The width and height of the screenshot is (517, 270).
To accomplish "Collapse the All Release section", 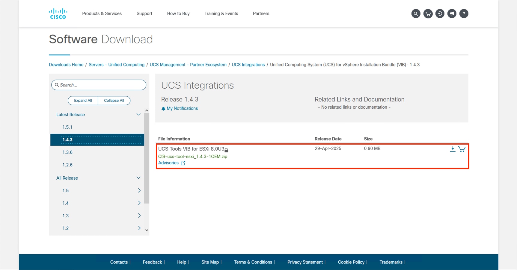I will 138,178.
